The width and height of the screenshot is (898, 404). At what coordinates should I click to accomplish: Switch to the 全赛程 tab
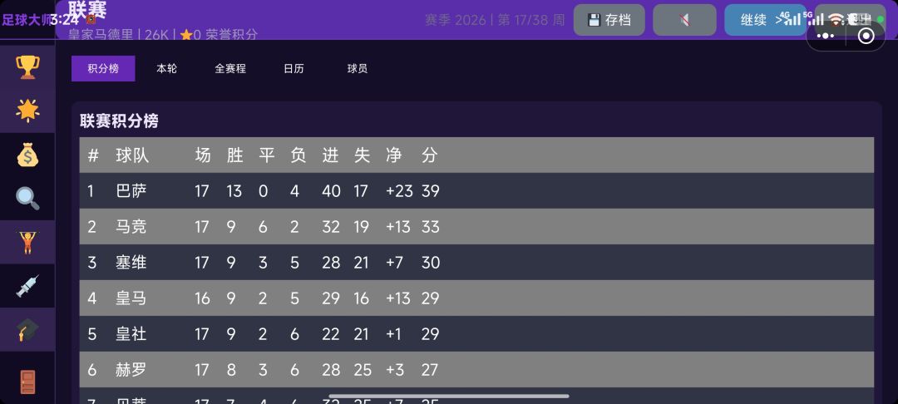click(230, 68)
